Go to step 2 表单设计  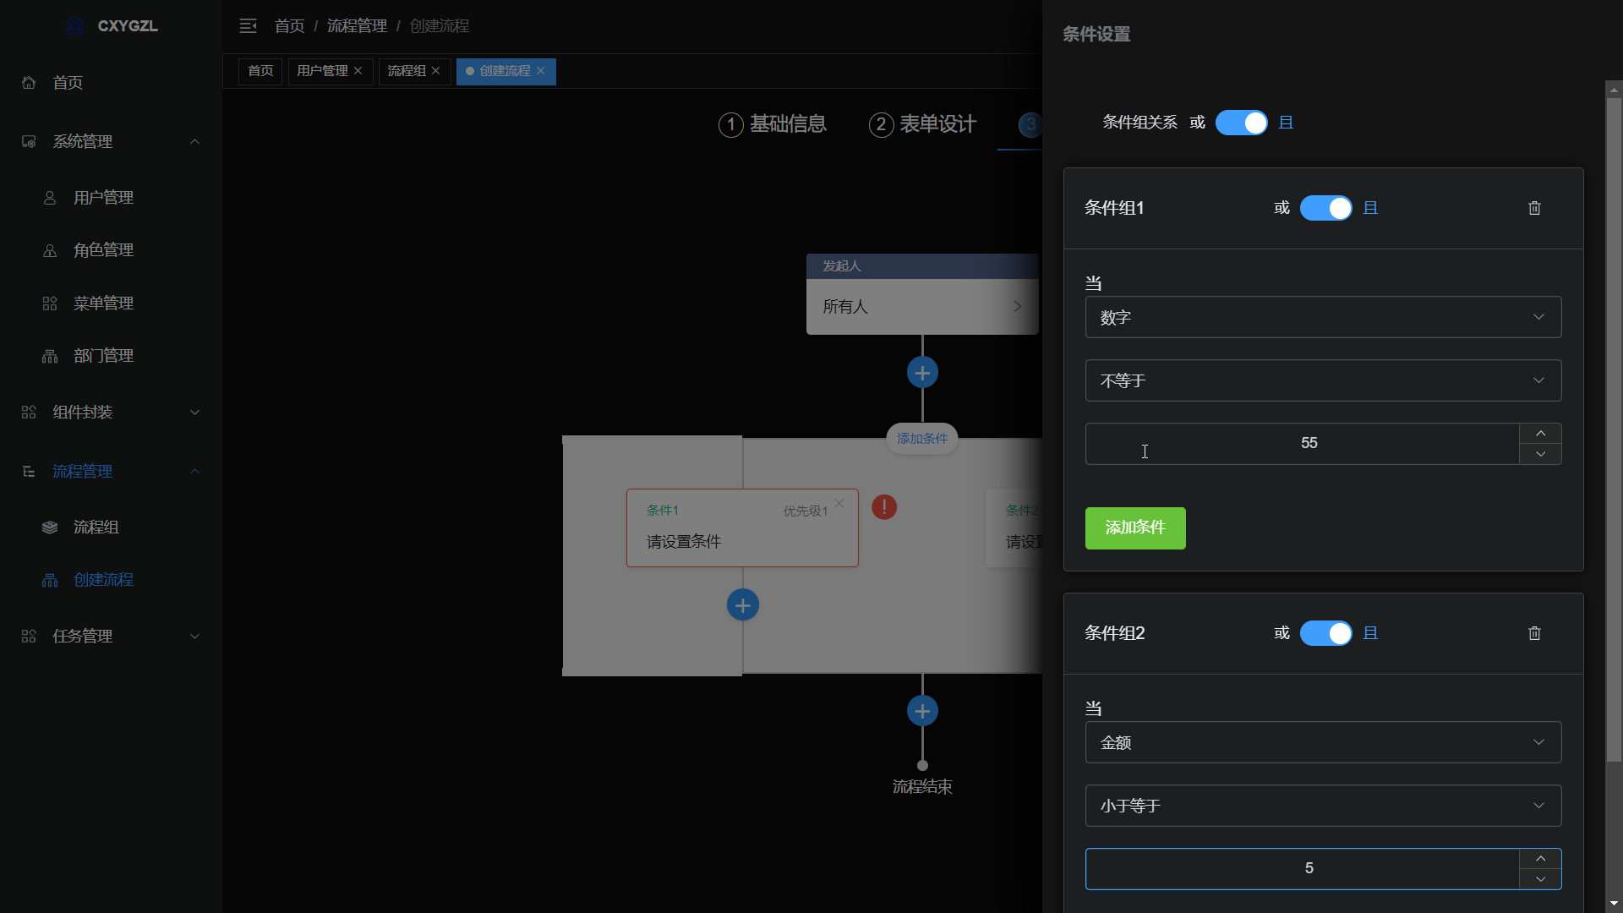click(922, 124)
